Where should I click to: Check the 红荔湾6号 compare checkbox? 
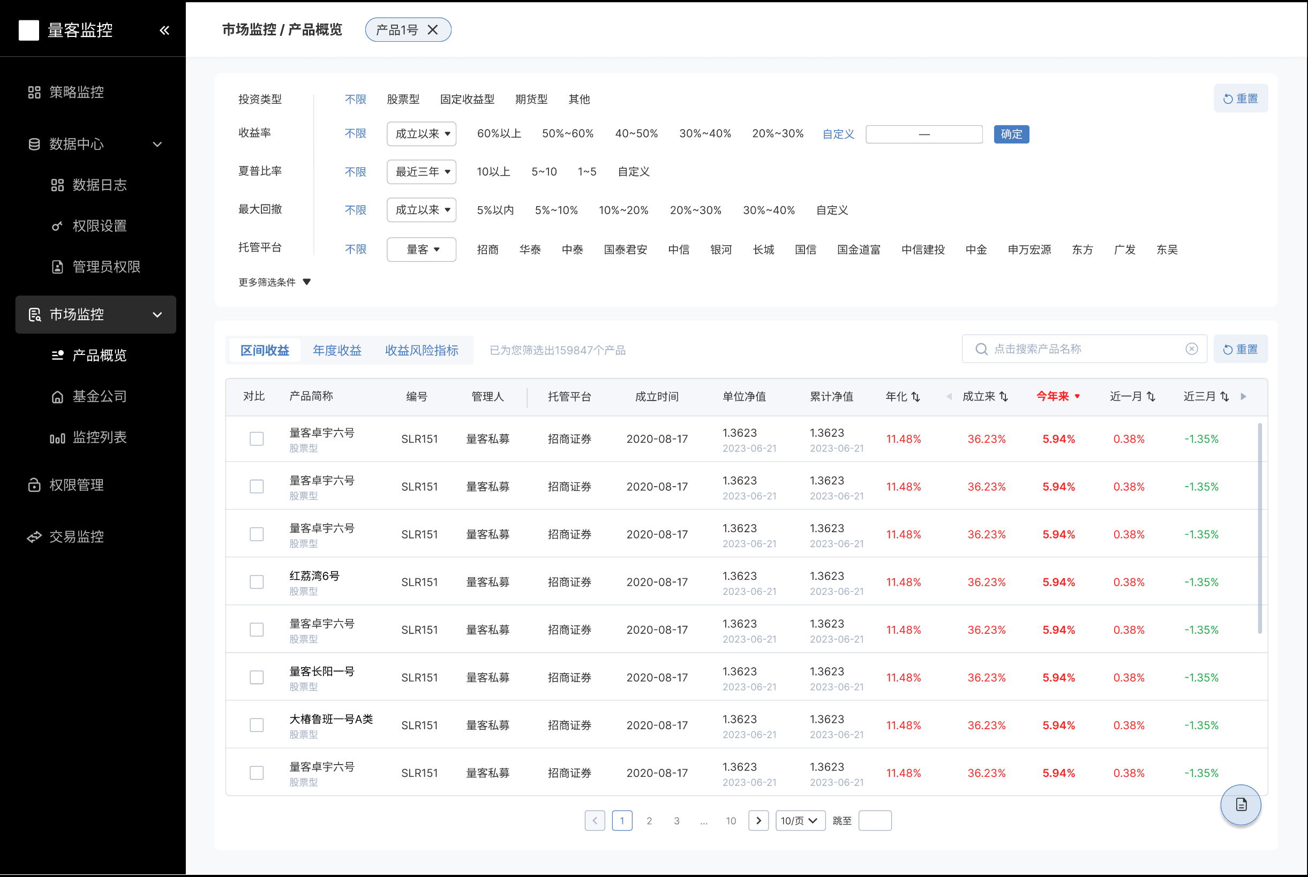(256, 581)
